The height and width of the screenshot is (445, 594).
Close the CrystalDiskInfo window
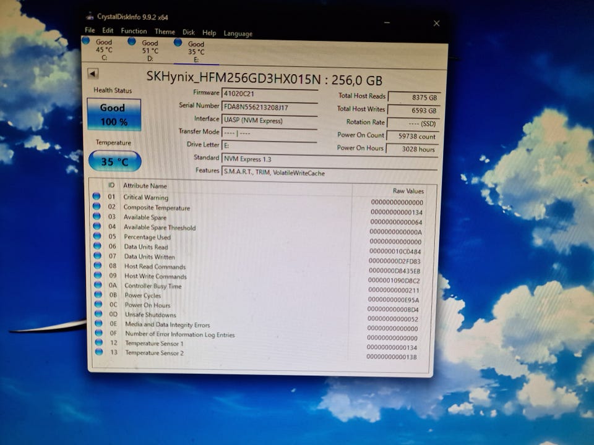coord(436,23)
